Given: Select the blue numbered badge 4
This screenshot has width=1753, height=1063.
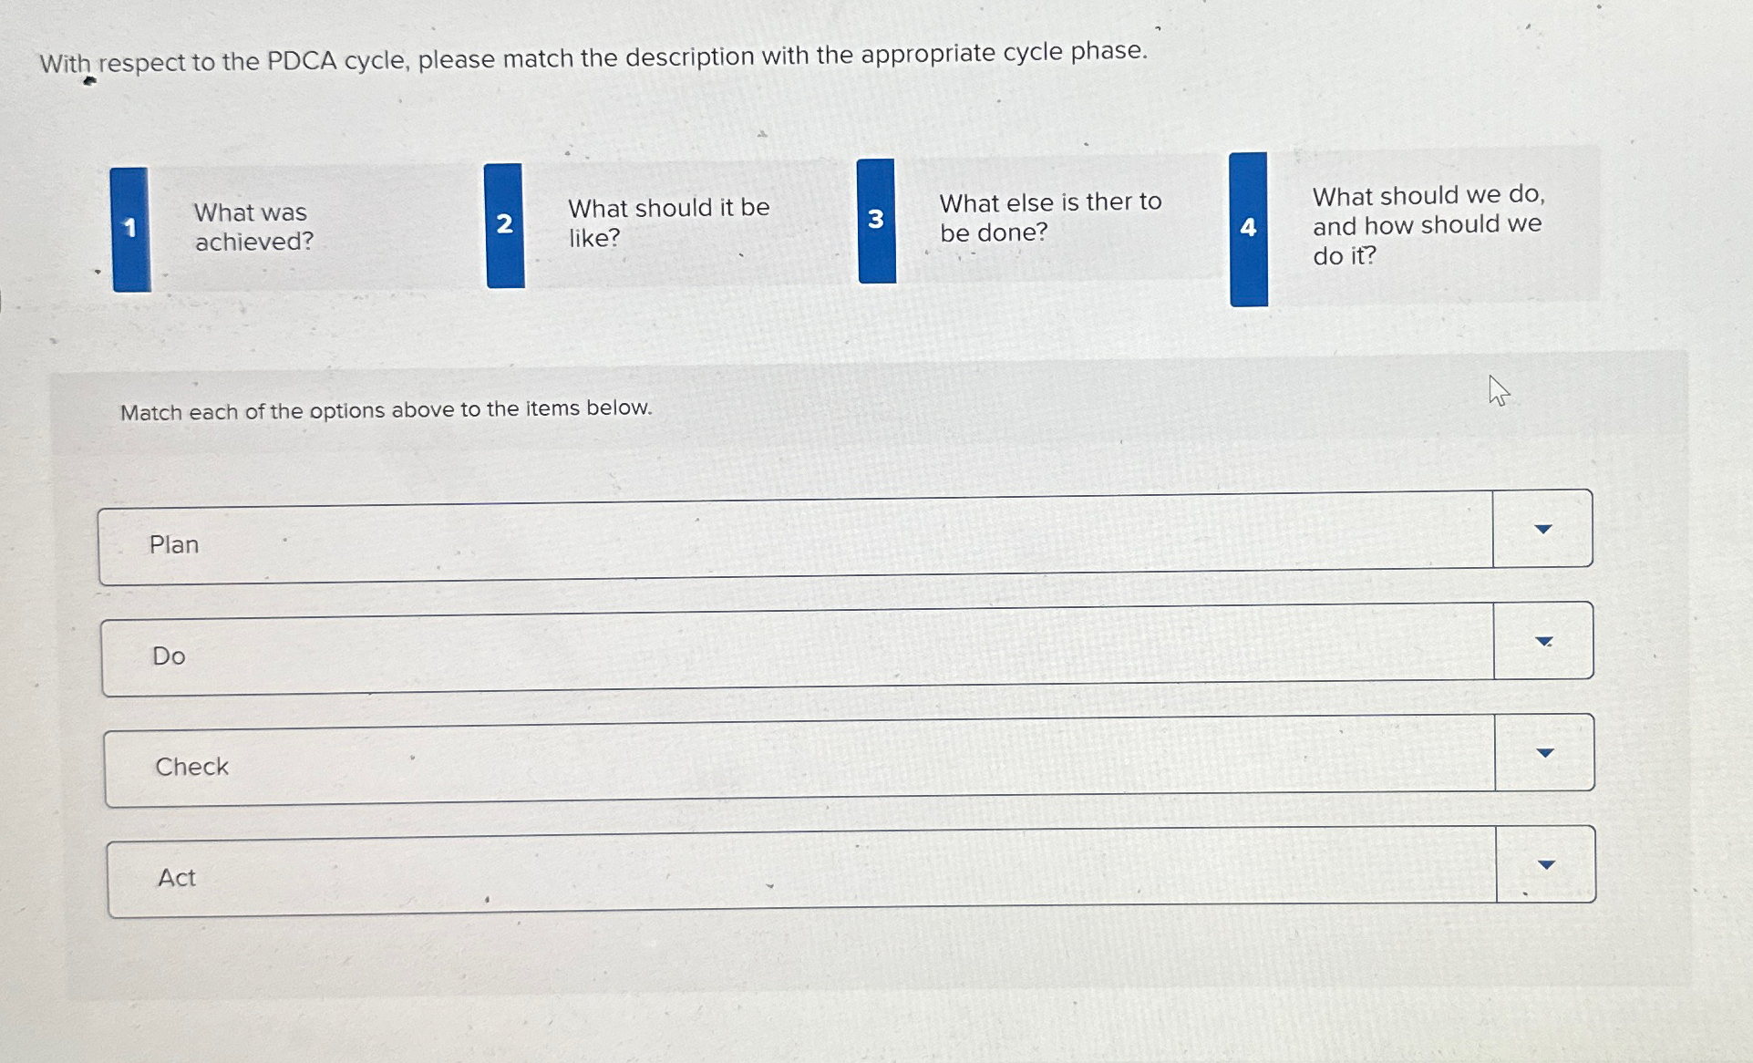Looking at the screenshot, I should point(1248,228).
